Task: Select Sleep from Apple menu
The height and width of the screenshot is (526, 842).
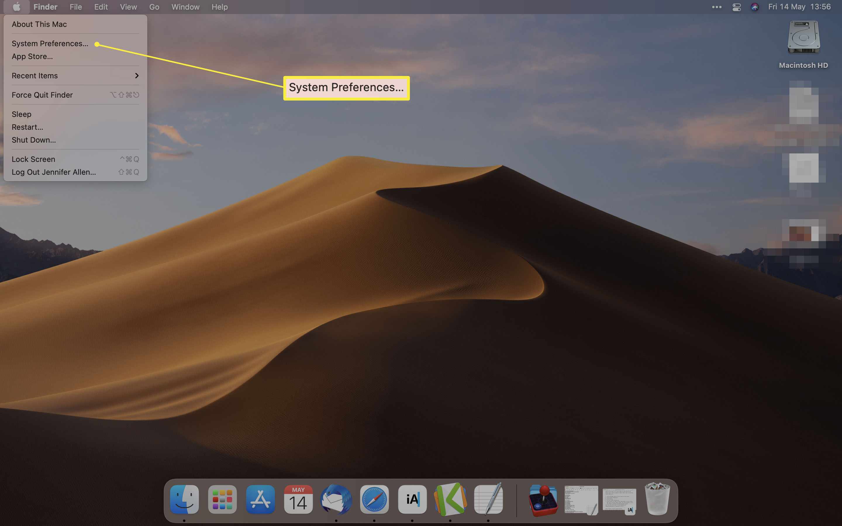Action: (75, 114)
